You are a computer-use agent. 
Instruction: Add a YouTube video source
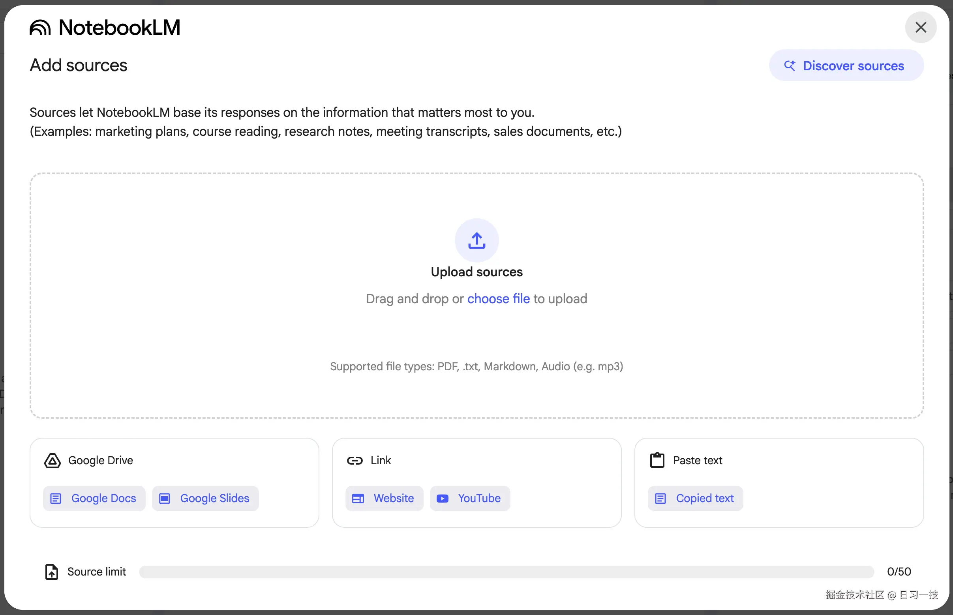coord(470,499)
